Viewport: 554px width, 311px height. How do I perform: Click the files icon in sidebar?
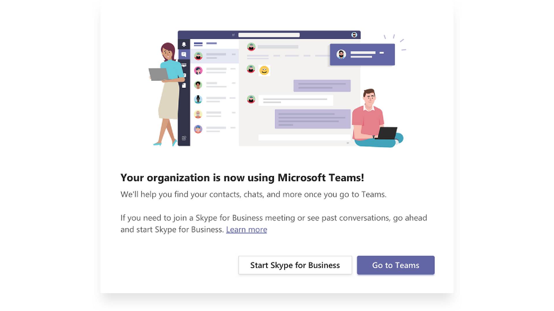coord(184,85)
